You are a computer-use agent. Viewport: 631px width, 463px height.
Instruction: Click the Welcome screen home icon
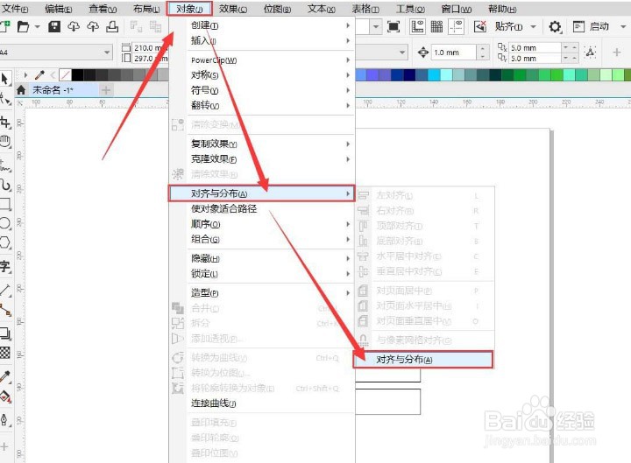[21, 90]
